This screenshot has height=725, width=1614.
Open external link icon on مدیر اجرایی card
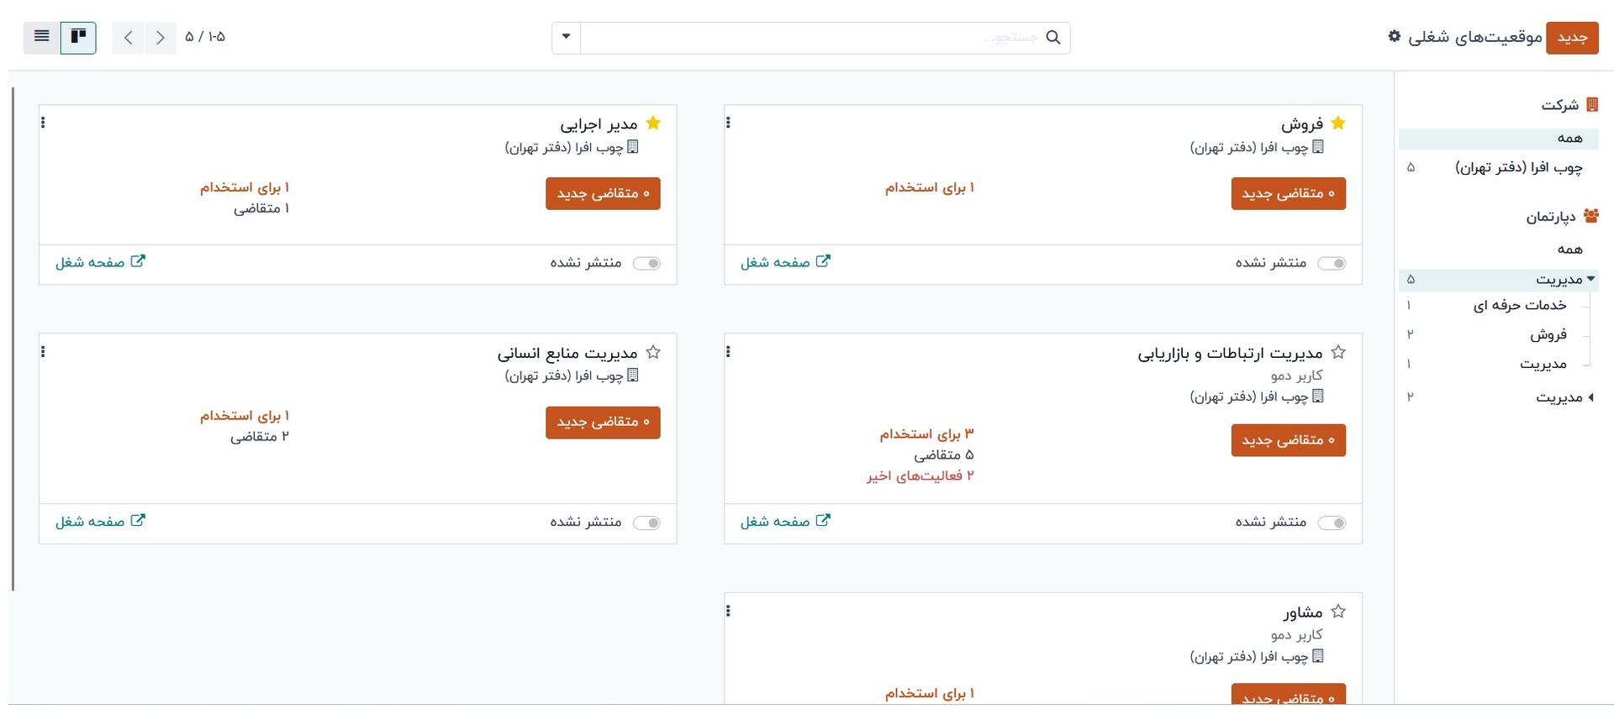tap(138, 261)
